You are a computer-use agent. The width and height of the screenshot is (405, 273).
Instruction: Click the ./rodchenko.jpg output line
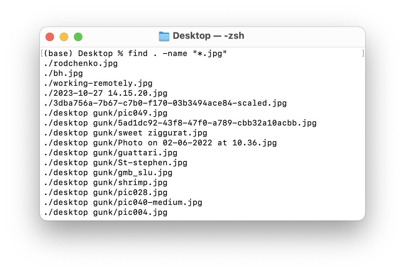point(81,63)
